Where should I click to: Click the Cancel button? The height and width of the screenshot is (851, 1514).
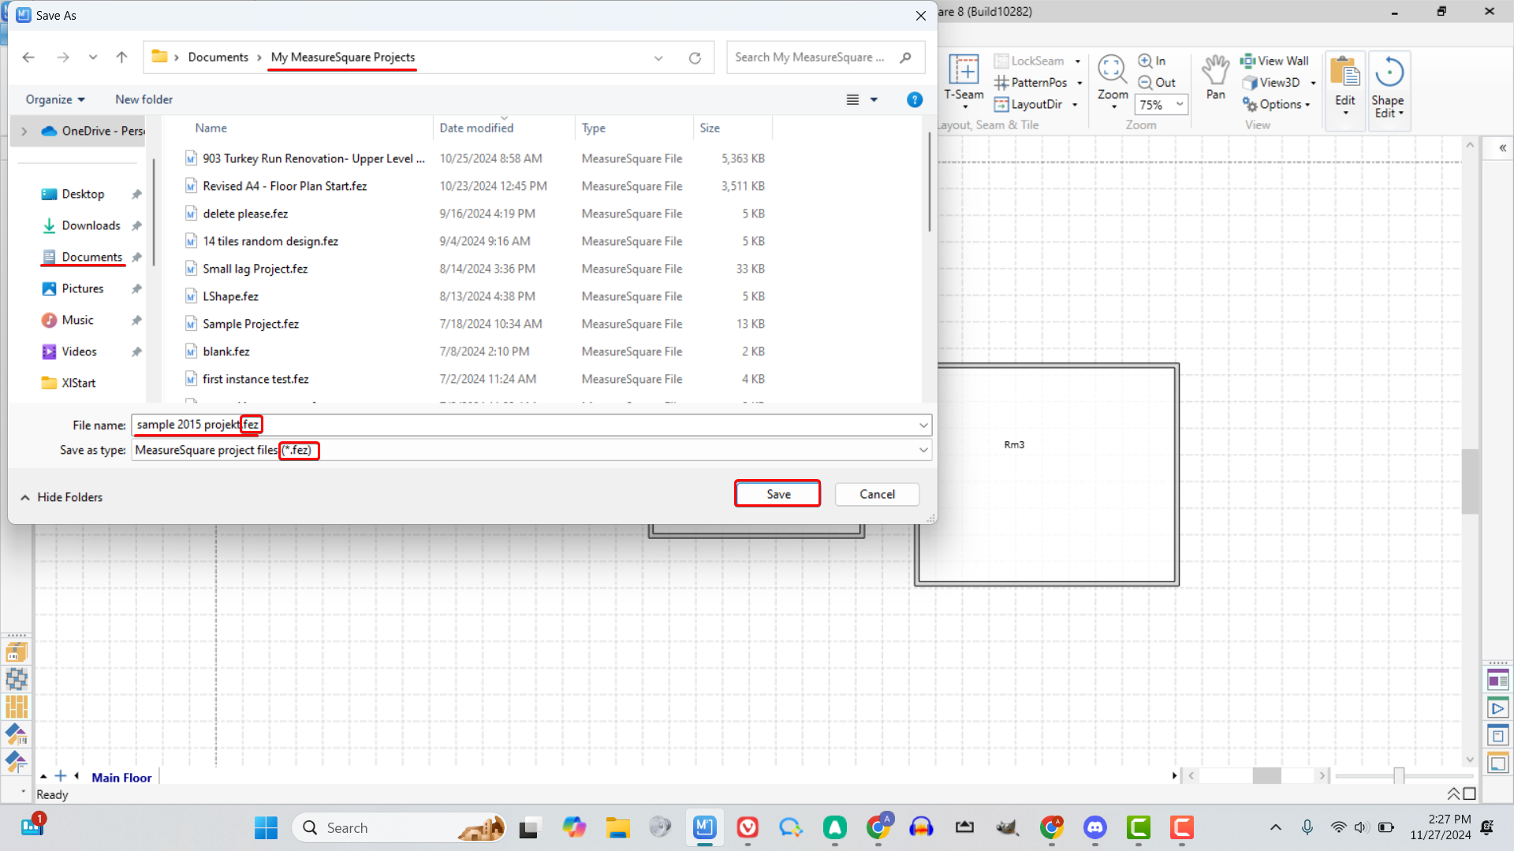tap(877, 494)
